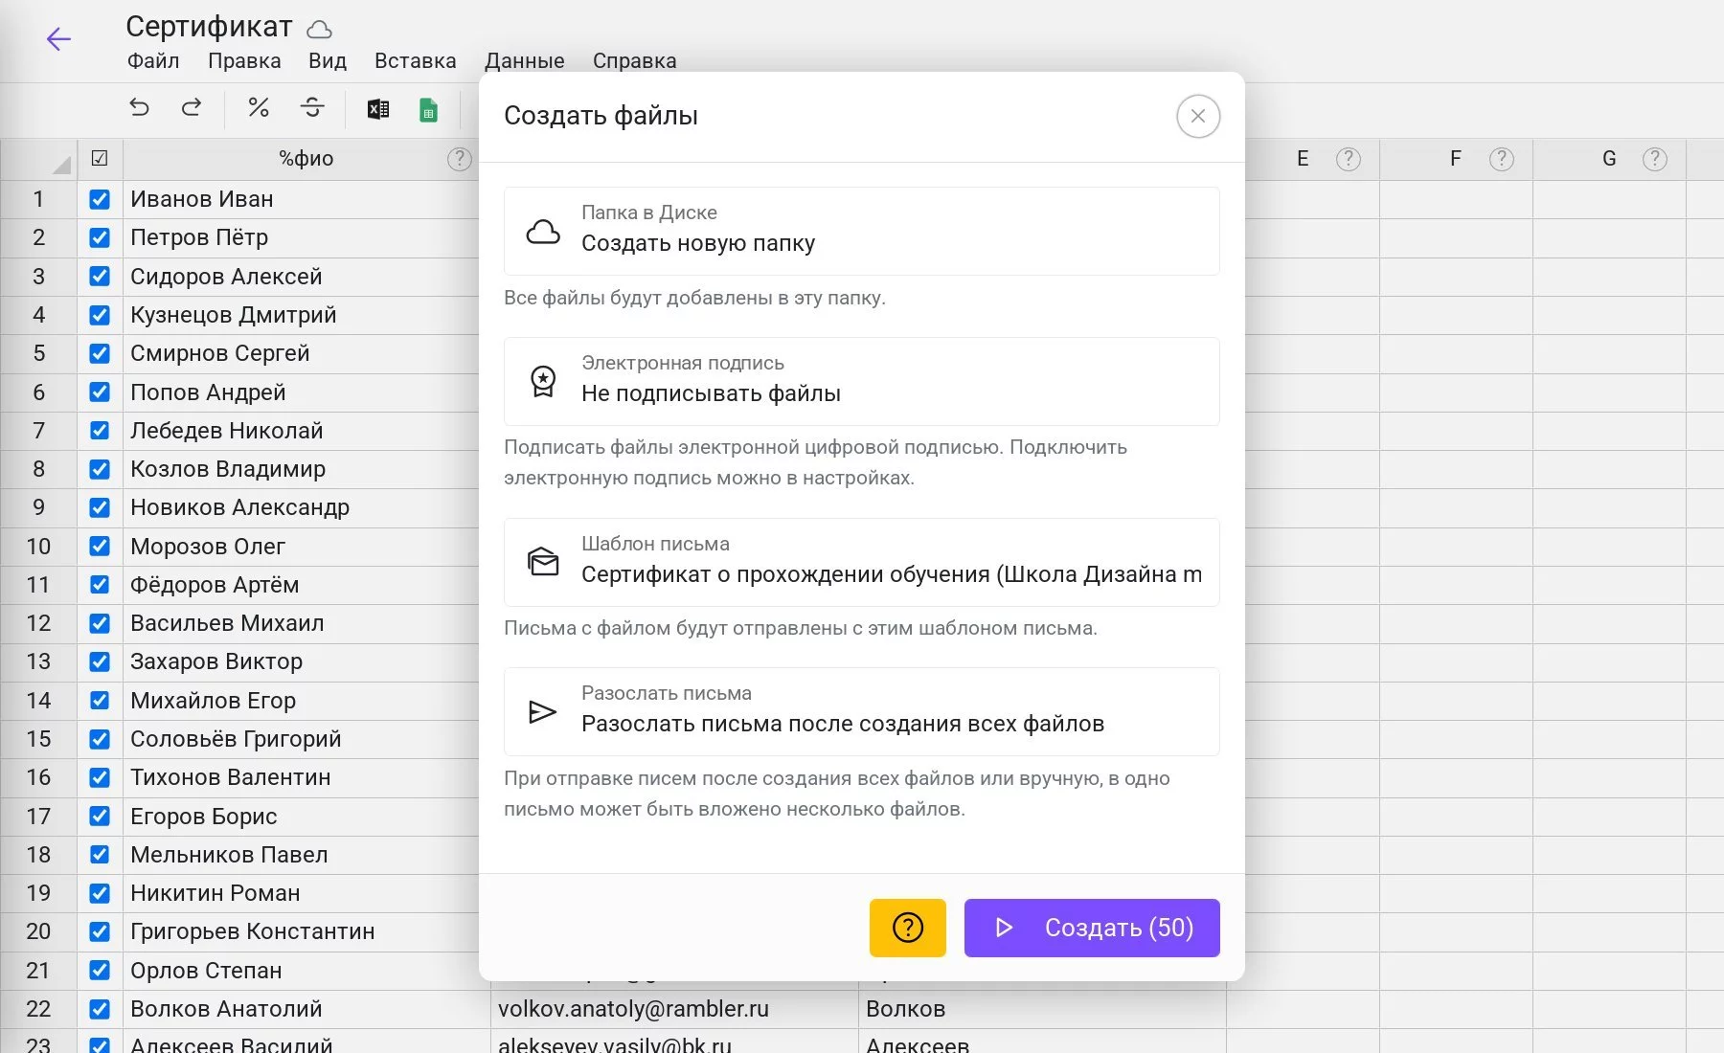The width and height of the screenshot is (1724, 1053).
Task: Uncheck the Сидоров Алексей row
Action: (100, 277)
